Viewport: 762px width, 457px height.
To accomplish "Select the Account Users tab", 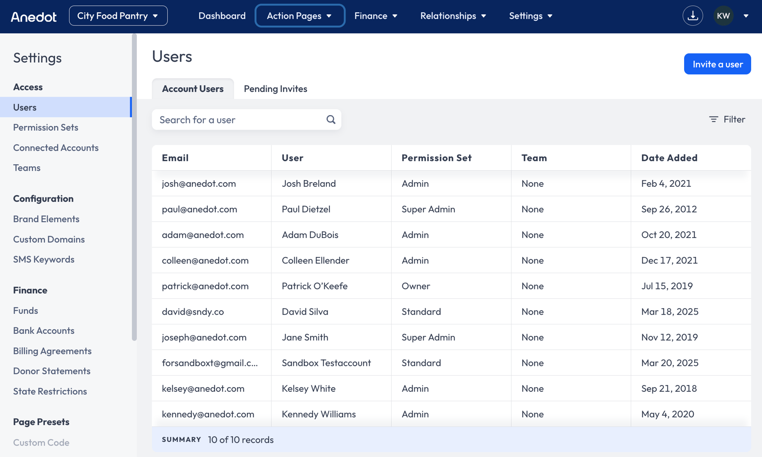I will pyautogui.click(x=193, y=89).
